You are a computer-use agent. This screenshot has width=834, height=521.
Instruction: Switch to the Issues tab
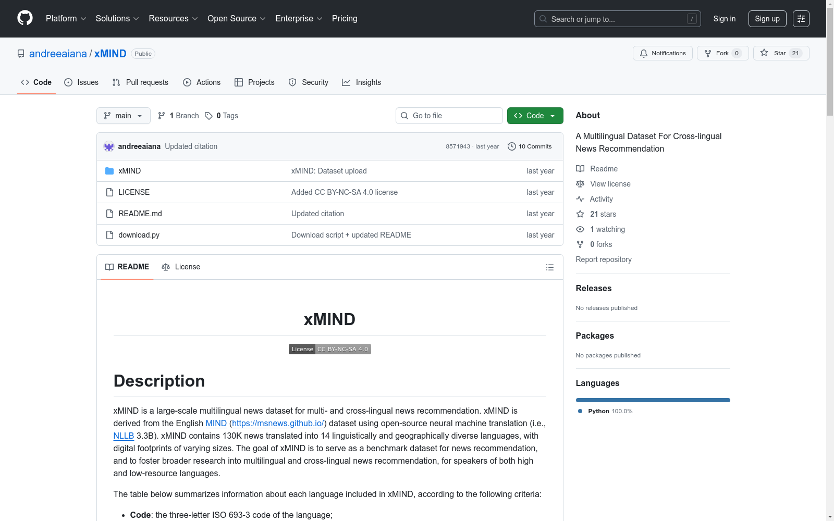coord(81,82)
